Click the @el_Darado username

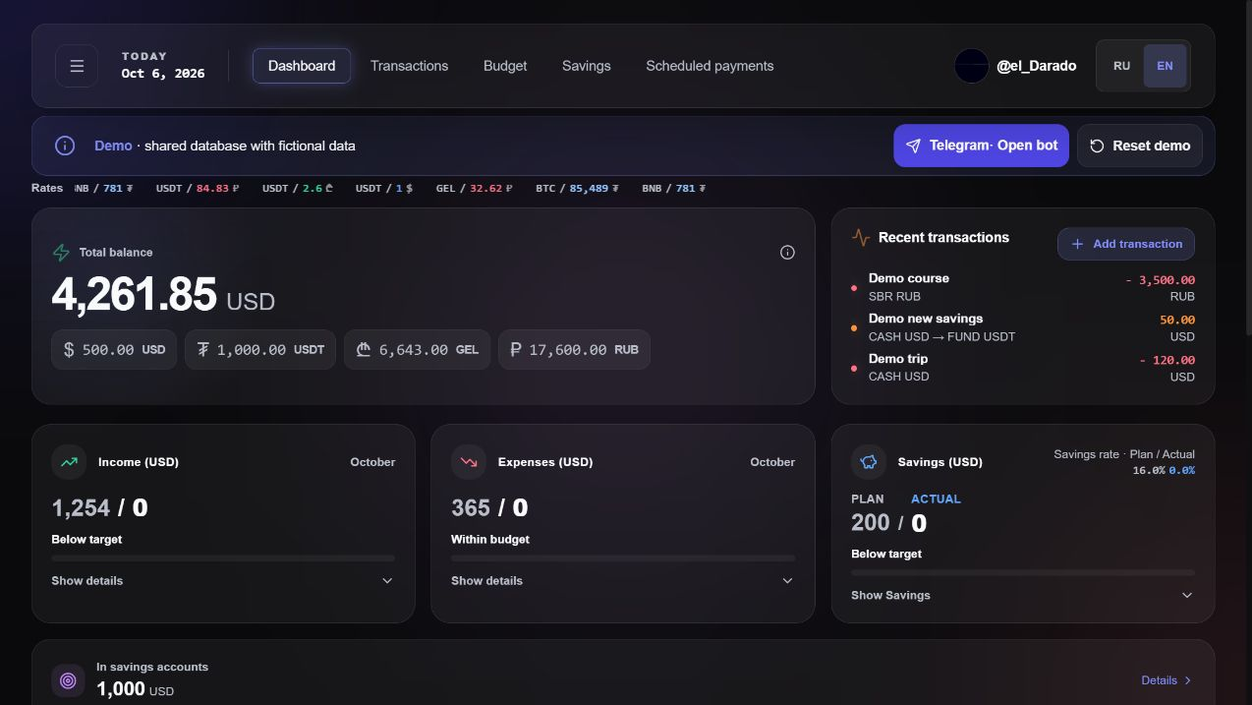coord(1036,66)
